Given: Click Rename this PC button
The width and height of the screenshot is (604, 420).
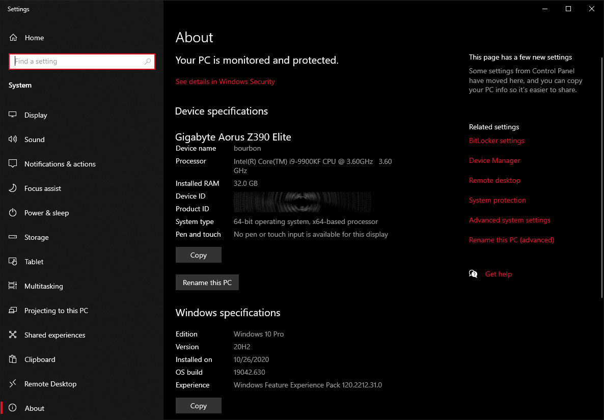Looking at the screenshot, I should (x=207, y=282).
